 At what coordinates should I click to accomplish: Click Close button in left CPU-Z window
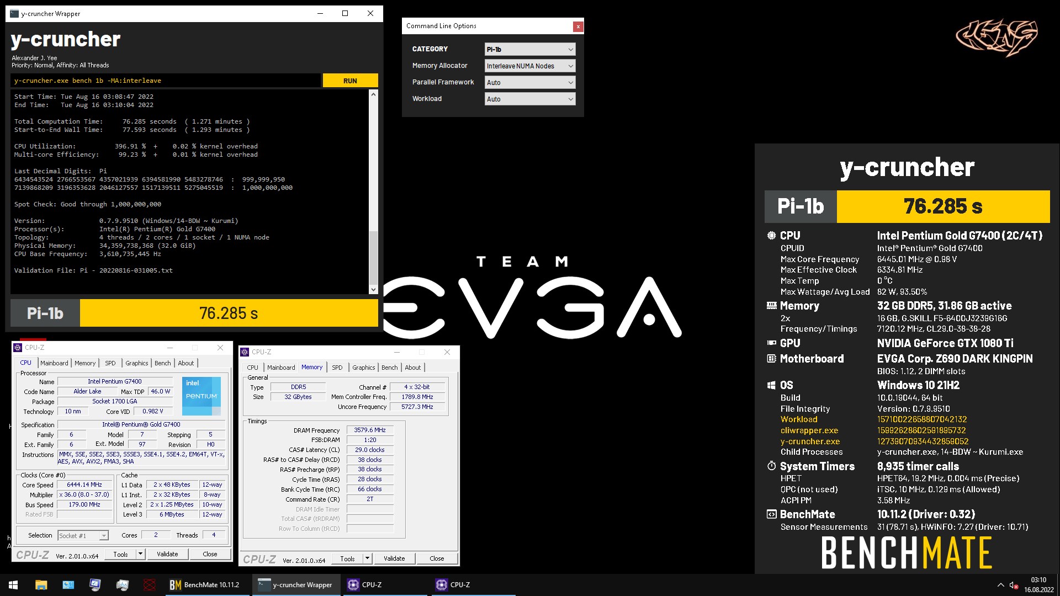click(210, 554)
